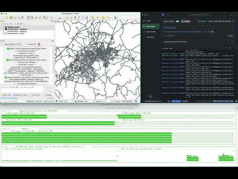Screen dimensions: 238x179
Task: Click the Open Layer Styling icon in Layers panel
Action: [2, 24]
